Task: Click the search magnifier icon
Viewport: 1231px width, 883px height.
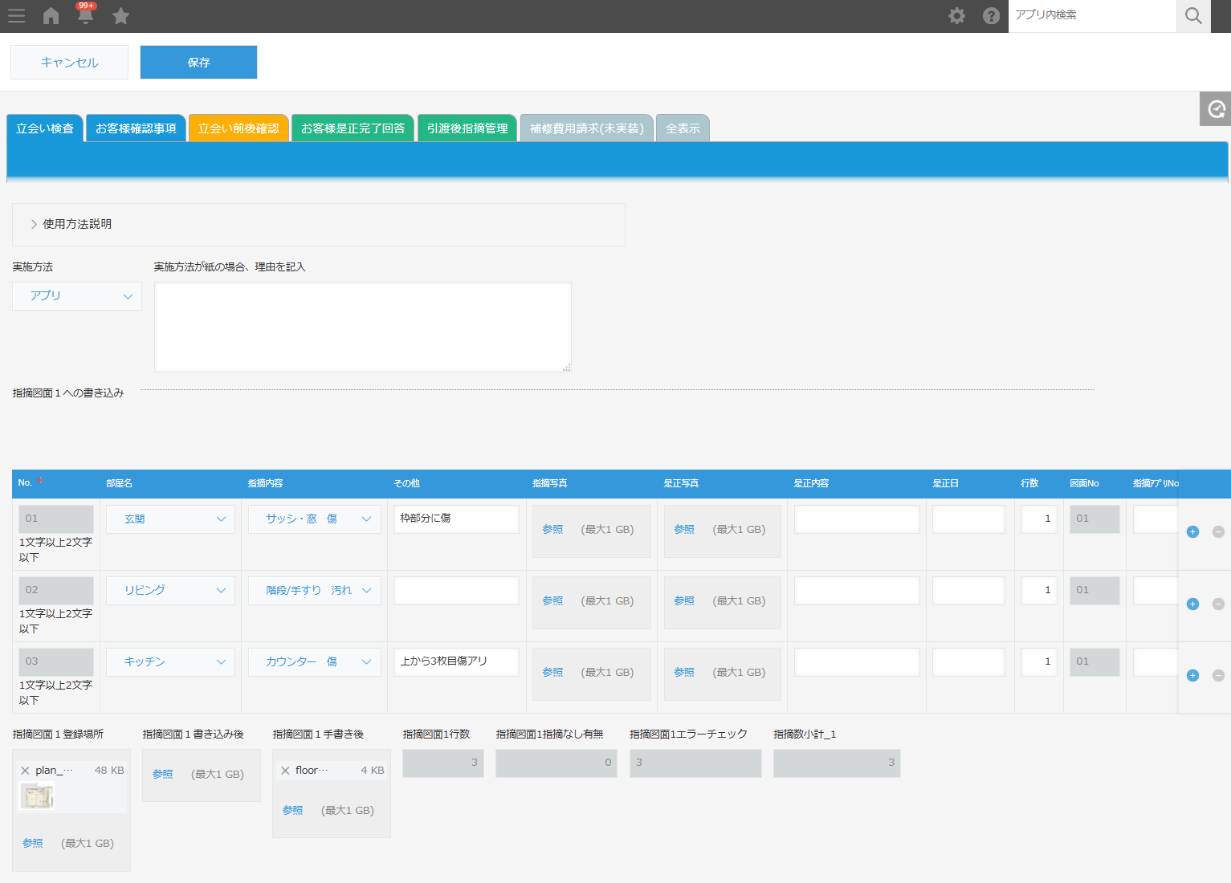Action: (x=1193, y=16)
